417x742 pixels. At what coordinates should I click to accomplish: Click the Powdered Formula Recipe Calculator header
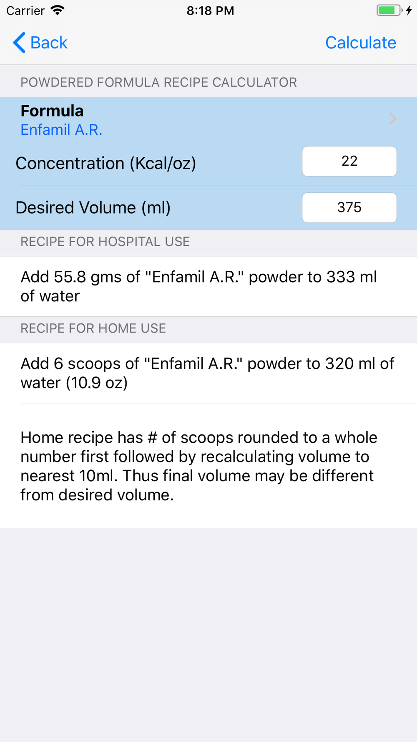158,82
